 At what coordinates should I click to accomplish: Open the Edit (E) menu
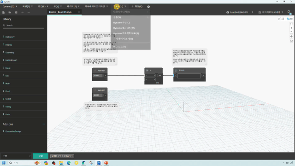(x=43, y=6)
